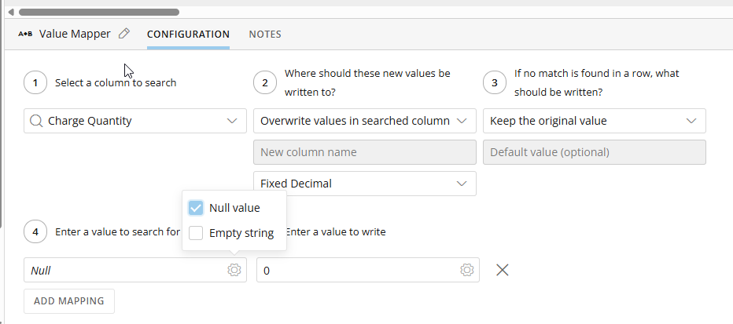The height and width of the screenshot is (324, 733).
Task: Click the magnifier icon in Charge Quantity box
Action: coord(36,121)
